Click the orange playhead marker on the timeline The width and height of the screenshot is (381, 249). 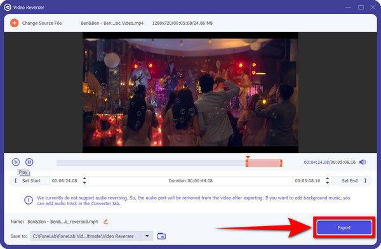(x=248, y=158)
